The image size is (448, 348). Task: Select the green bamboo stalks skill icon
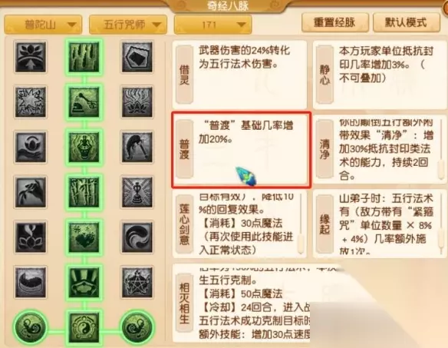point(84,57)
